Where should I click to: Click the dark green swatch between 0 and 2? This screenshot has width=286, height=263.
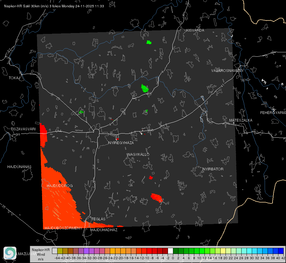[176, 251]
